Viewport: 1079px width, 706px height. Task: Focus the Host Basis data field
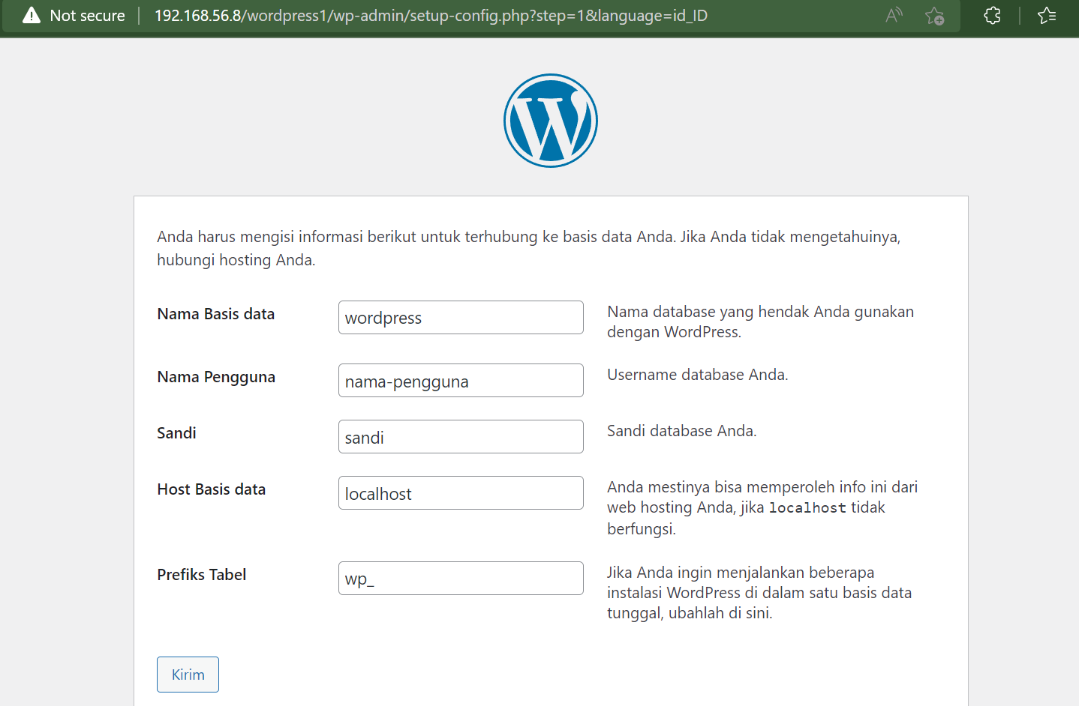461,493
